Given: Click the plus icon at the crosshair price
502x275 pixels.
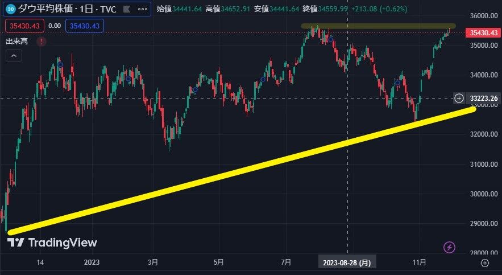Looking at the screenshot, I should pyautogui.click(x=459, y=98).
